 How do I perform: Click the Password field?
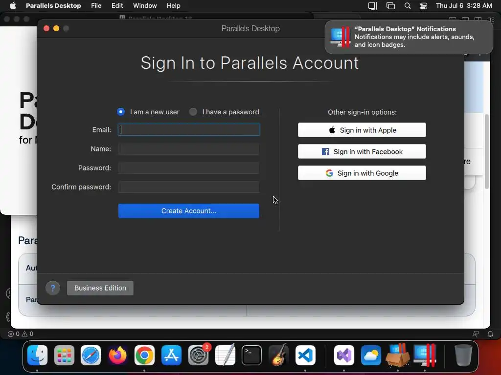pyautogui.click(x=189, y=168)
